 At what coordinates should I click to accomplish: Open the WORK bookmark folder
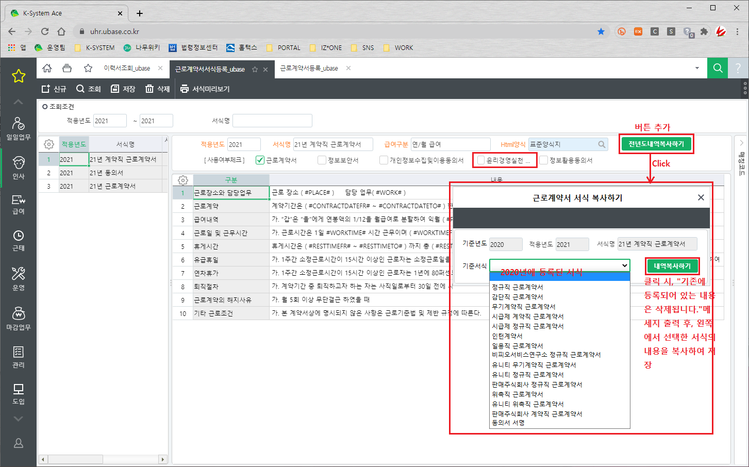tap(398, 47)
